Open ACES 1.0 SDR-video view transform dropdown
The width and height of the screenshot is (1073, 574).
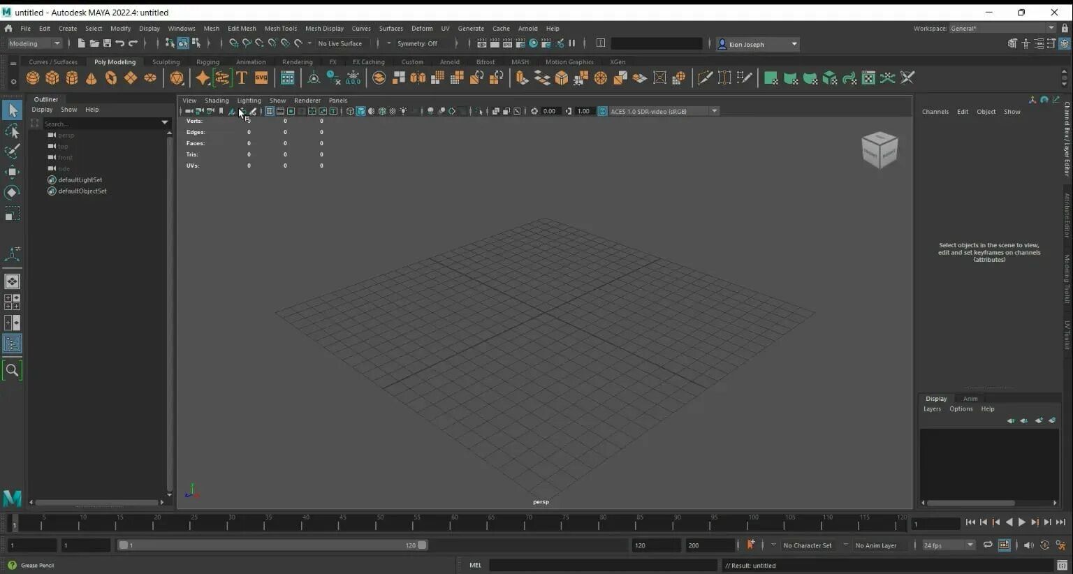tap(664, 111)
